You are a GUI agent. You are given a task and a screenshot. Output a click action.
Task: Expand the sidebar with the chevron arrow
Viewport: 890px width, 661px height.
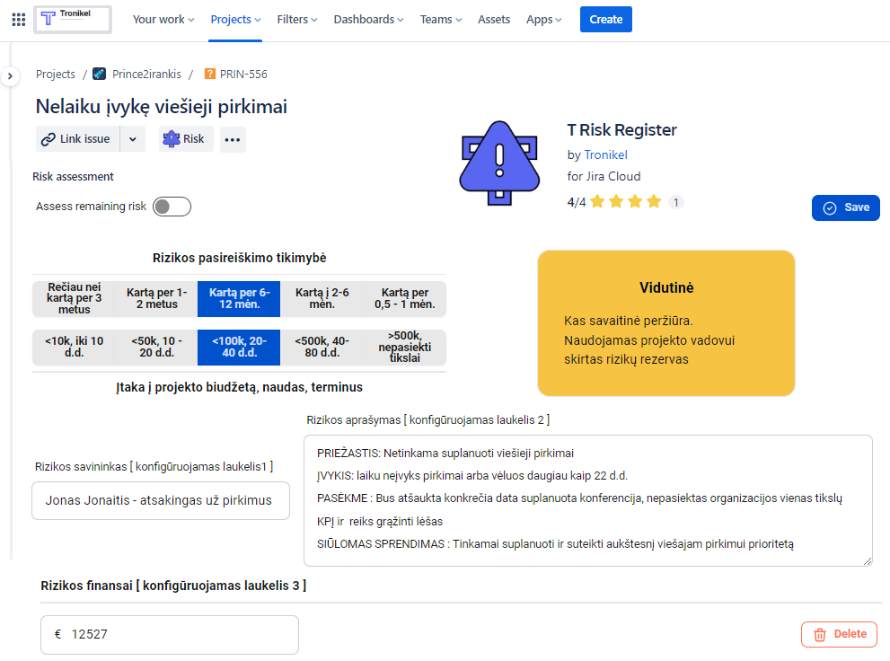[10, 76]
